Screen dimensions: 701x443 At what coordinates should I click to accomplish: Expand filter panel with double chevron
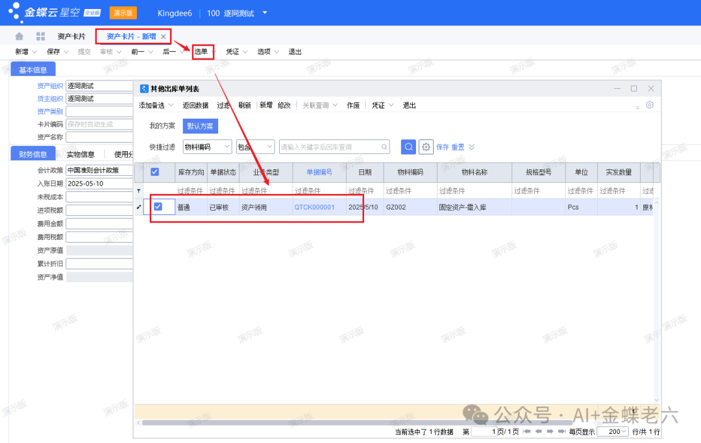pyautogui.click(x=472, y=147)
